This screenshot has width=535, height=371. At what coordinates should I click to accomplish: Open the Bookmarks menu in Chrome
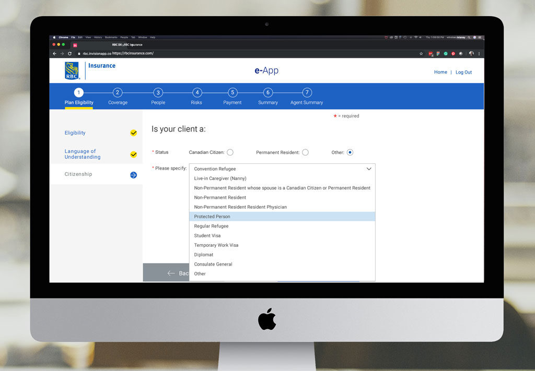point(111,38)
